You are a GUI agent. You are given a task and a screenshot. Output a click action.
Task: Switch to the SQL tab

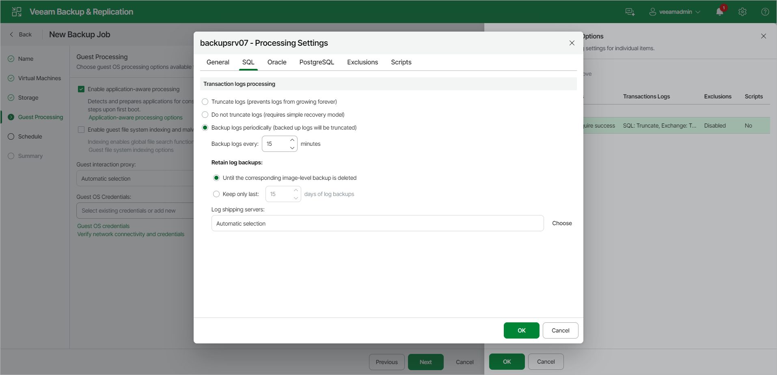point(248,62)
